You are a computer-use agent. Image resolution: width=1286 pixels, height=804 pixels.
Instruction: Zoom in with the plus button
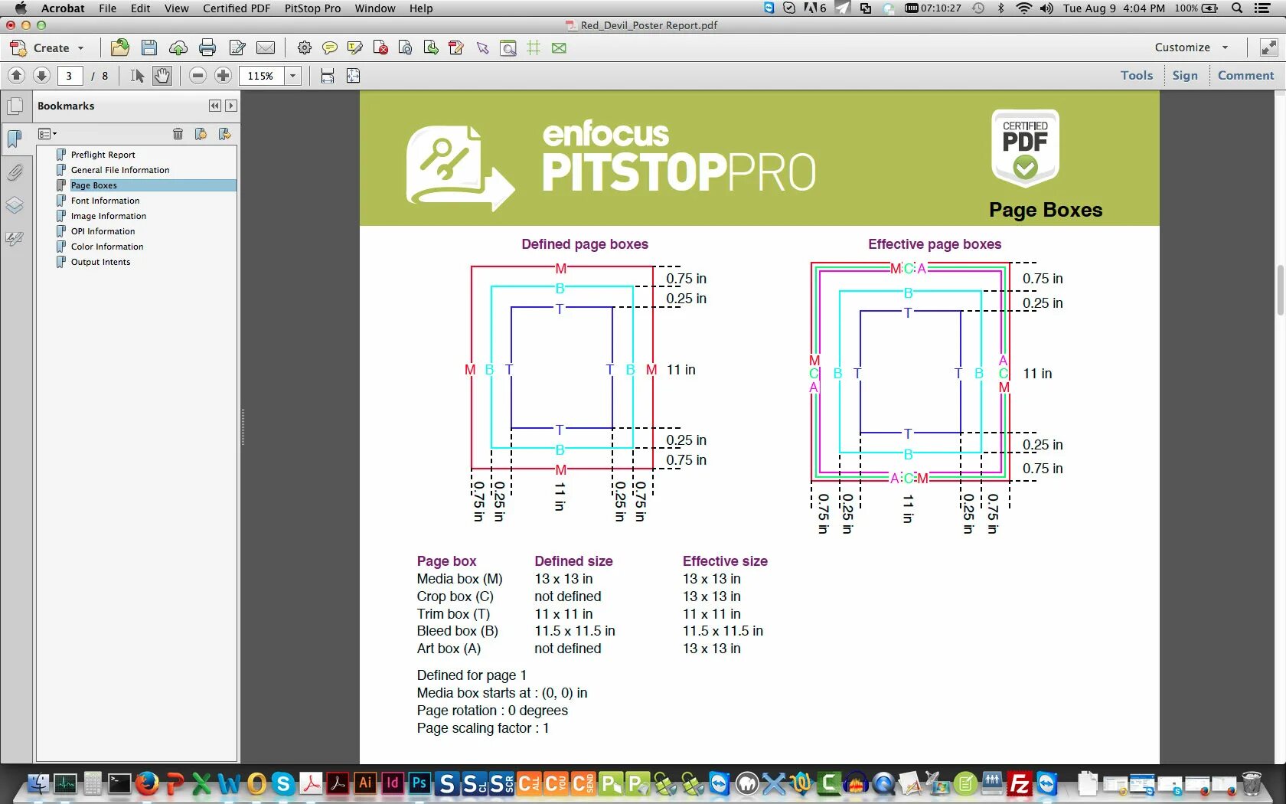[x=224, y=75]
